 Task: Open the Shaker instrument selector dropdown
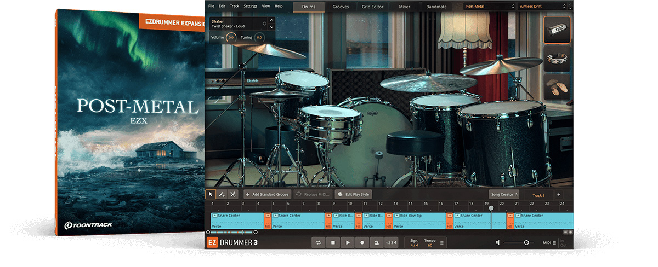click(237, 24)
